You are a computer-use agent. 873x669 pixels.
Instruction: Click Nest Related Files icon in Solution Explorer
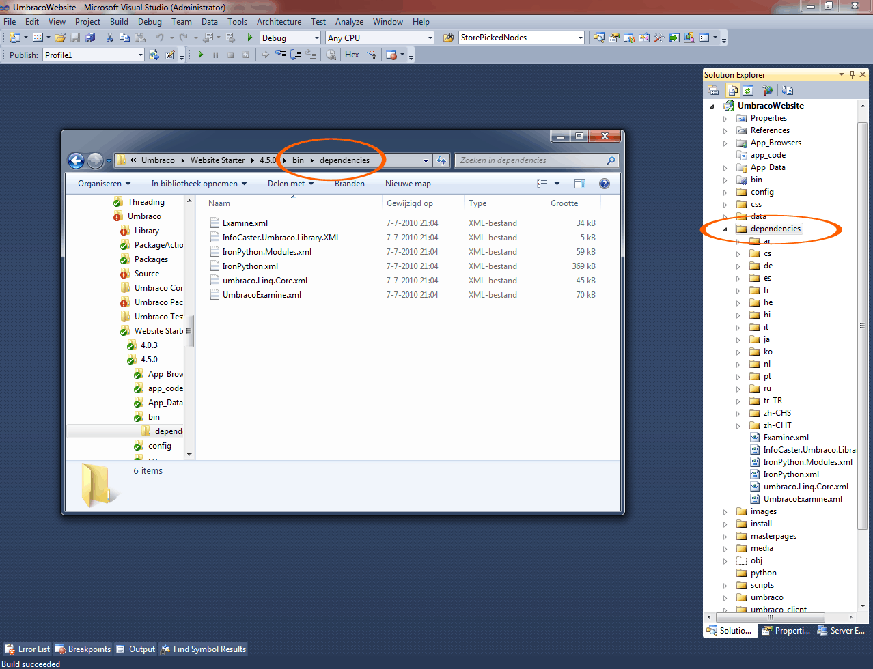click(x=788, y=90)
